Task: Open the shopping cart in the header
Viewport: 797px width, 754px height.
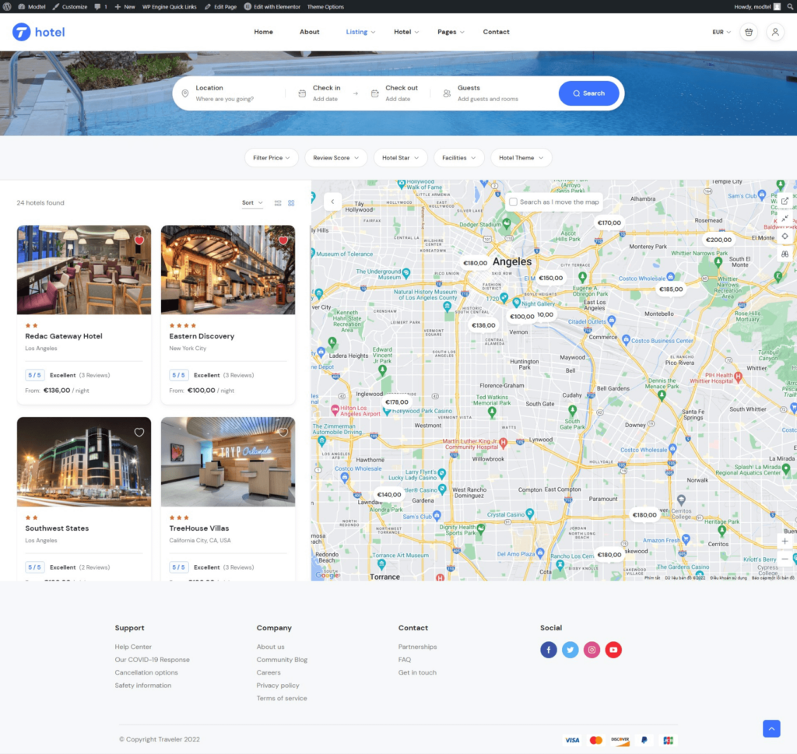Action: pyautogui.click(x=748, y=32)
